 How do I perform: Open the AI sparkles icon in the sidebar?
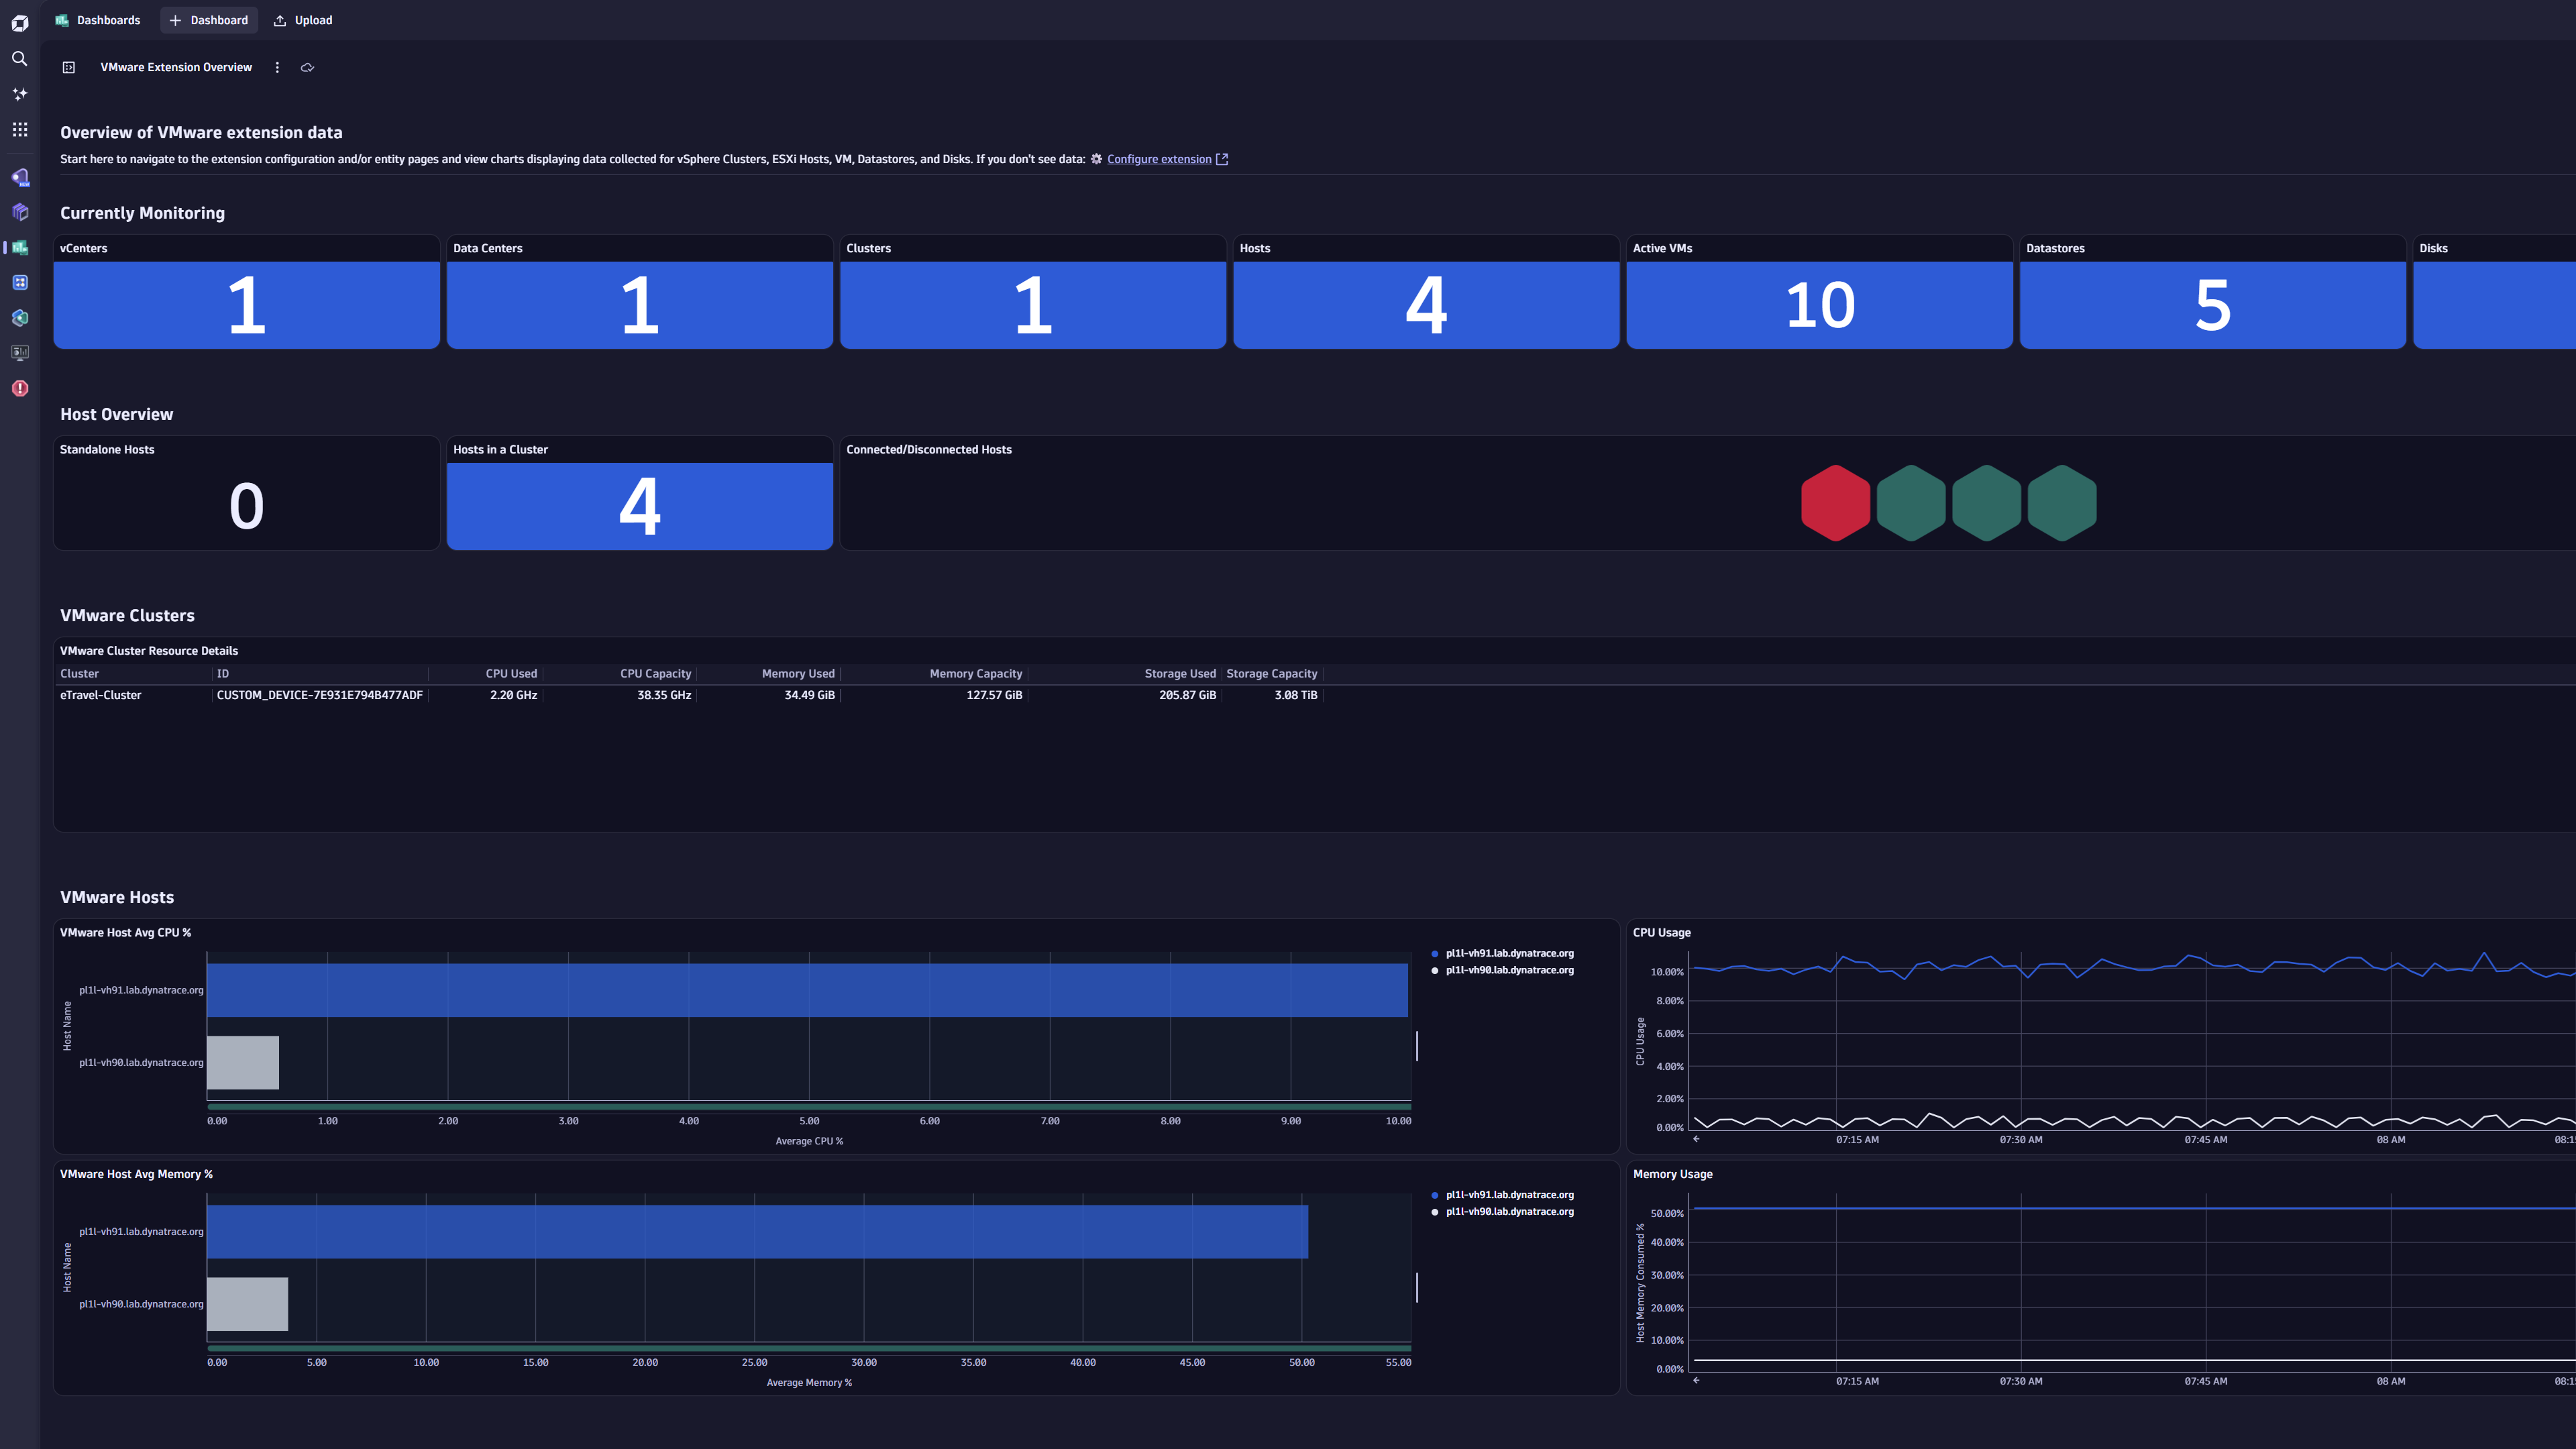pyautogui.click(x=19, y=93)
